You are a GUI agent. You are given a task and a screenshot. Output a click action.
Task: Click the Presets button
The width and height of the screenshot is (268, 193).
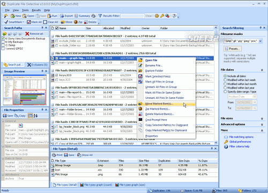(x=233, y=49)
